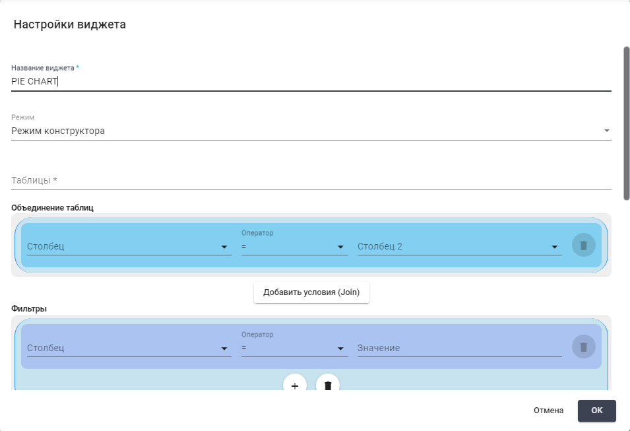
Task: Click the Фильтры section heading
Action: click(29, 308)
